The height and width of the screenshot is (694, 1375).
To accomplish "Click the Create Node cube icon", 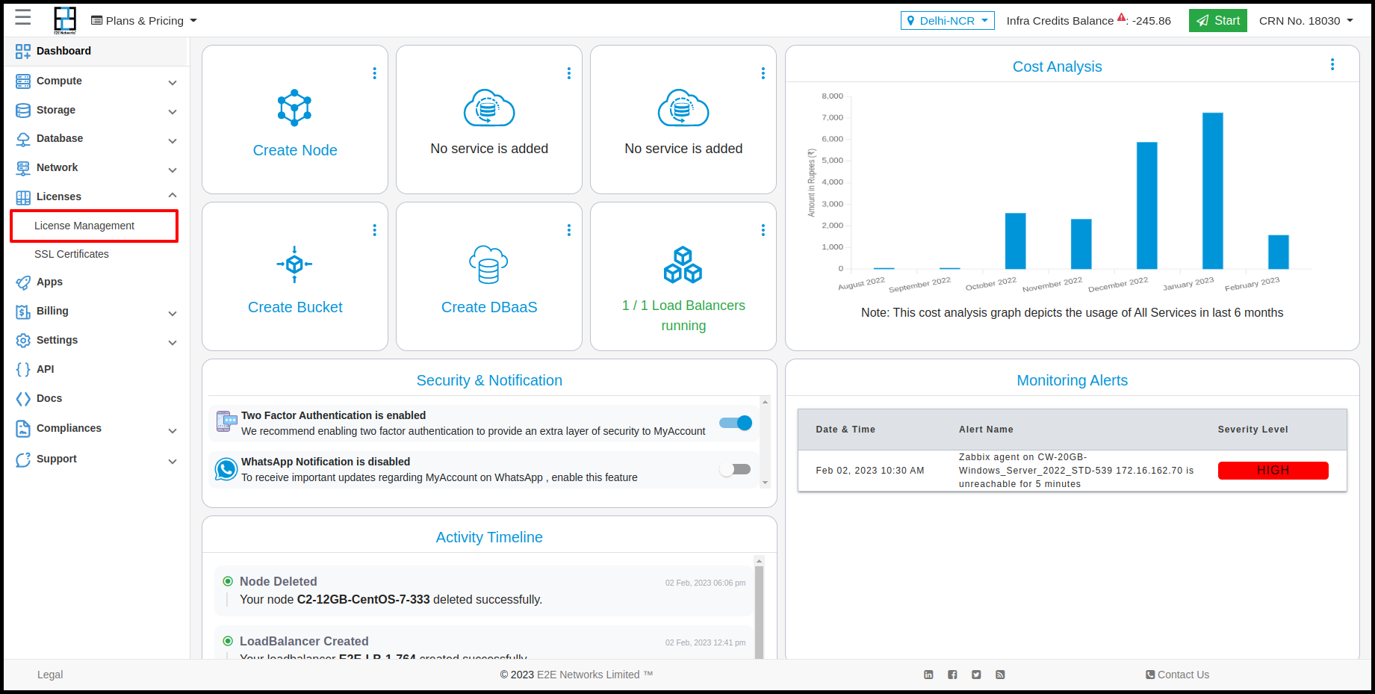I will point(294,108).
